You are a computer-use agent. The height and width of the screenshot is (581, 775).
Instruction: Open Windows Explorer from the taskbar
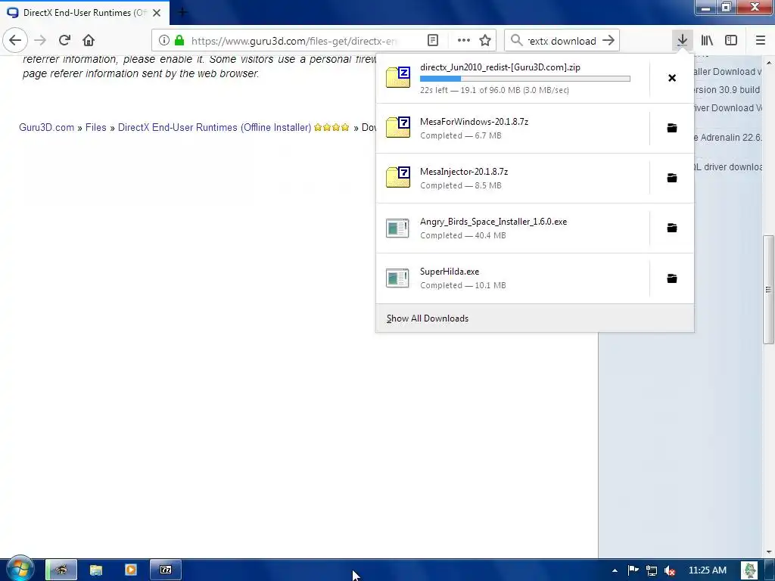[x=96, y=570]
